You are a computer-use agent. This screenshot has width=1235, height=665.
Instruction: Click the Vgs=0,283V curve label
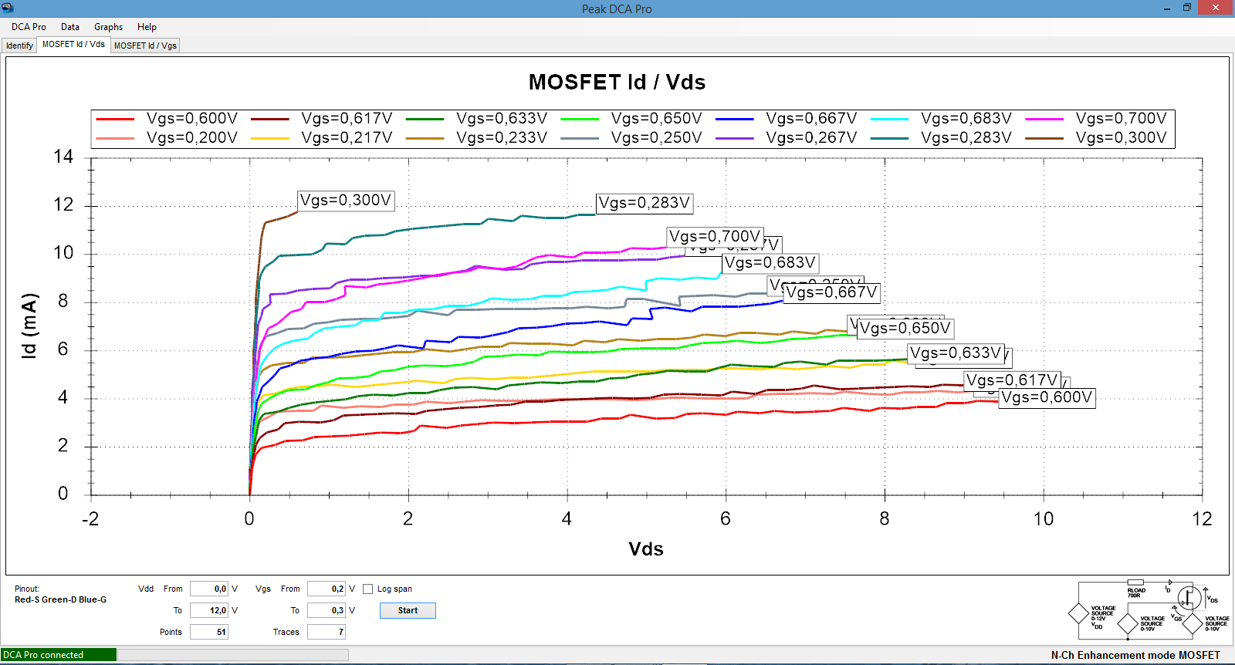tap(645, 203)
